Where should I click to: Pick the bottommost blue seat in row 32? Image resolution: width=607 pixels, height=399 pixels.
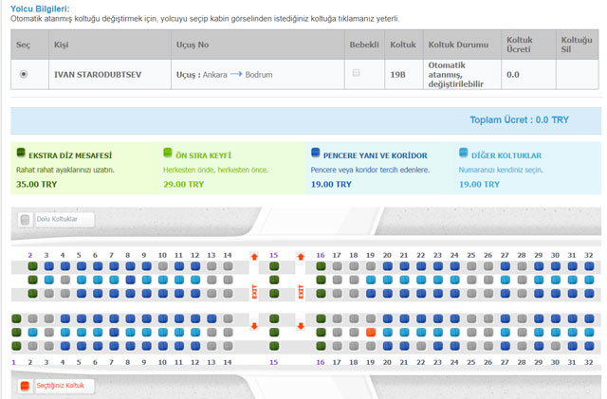pyautogui.click(x=589, y=346)
